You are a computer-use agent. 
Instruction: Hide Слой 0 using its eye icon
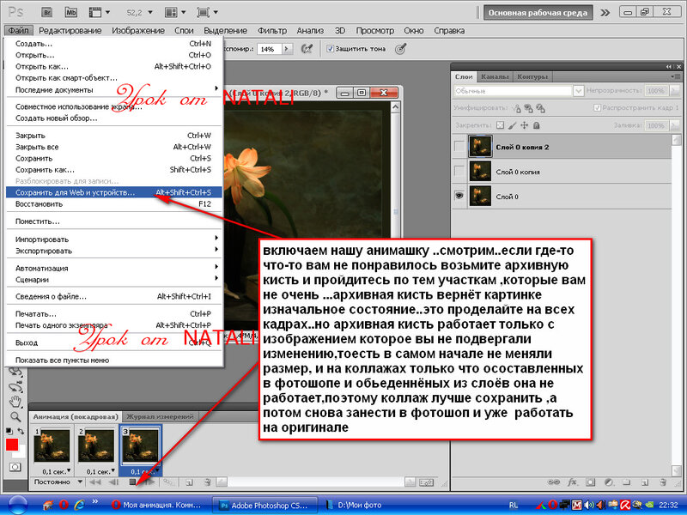click(x=461, y=196)
